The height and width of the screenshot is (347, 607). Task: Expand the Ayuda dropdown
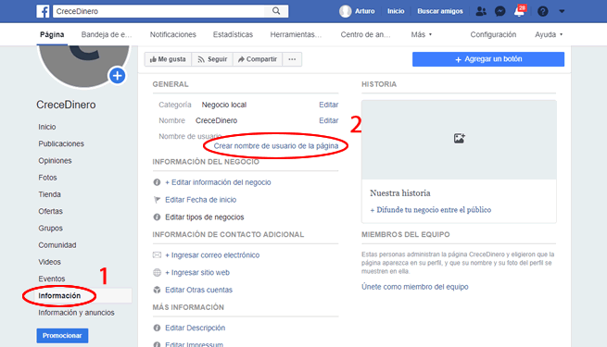[549, 34]
